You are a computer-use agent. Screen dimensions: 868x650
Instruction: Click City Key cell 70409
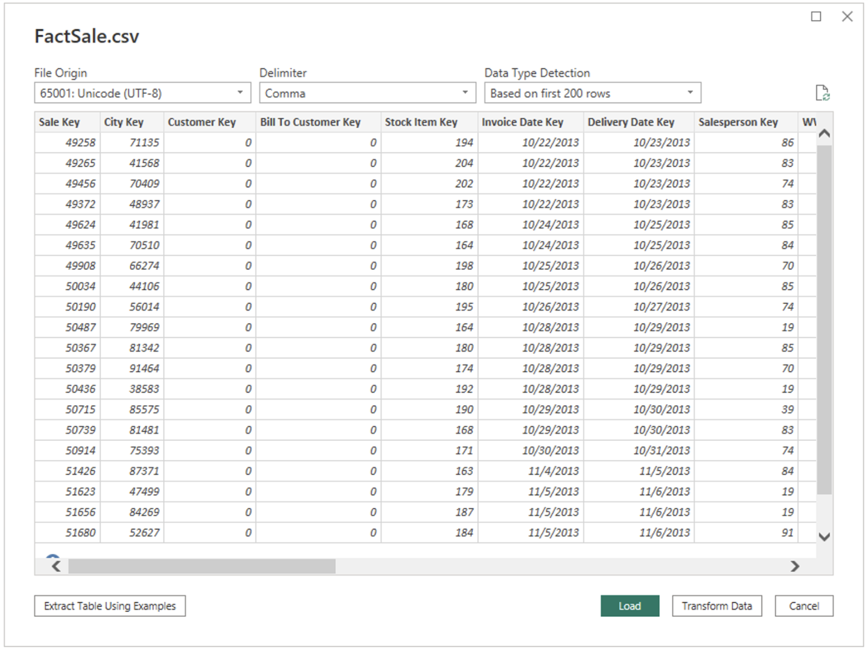pos(132,184)
